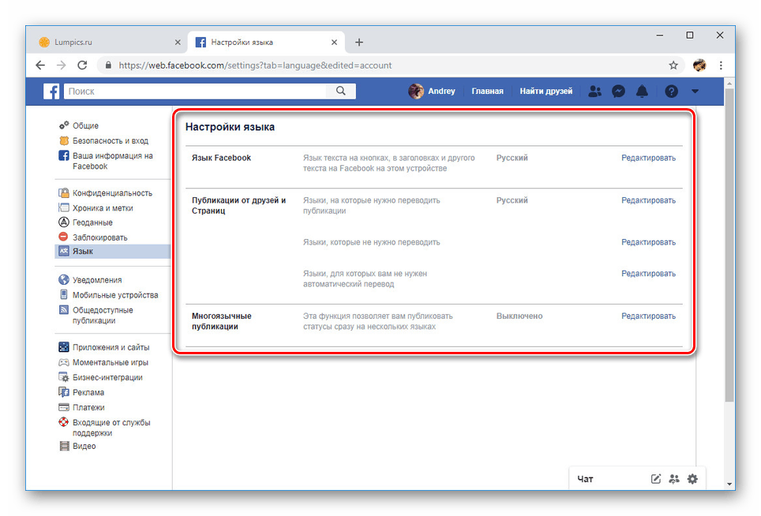
Task: Open chat settings gear
Action: [x=692, y=479]
